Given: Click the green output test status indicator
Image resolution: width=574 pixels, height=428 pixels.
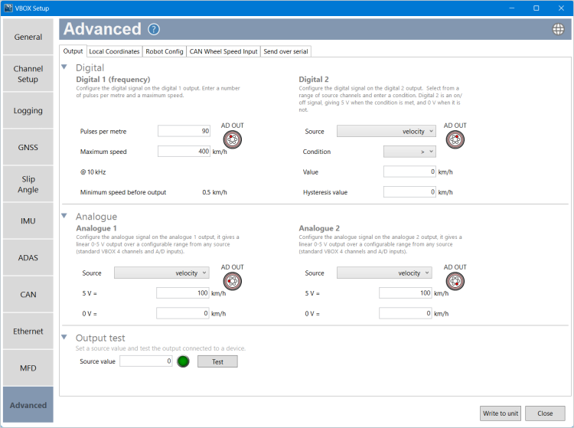Looking at the screenshot, I should point(183,361).
